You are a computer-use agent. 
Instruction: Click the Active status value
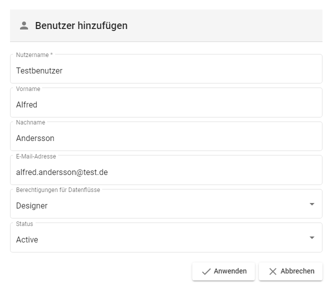[x=27, y=239]
